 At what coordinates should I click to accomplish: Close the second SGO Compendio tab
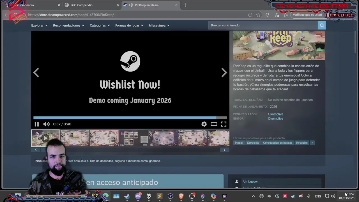coord(118,5)
